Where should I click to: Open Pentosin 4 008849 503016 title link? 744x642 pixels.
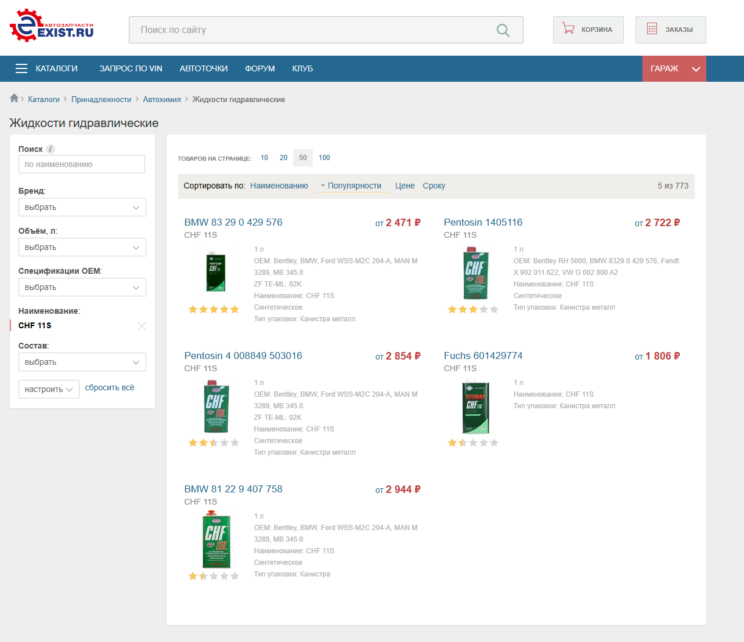tap(243, 356)
